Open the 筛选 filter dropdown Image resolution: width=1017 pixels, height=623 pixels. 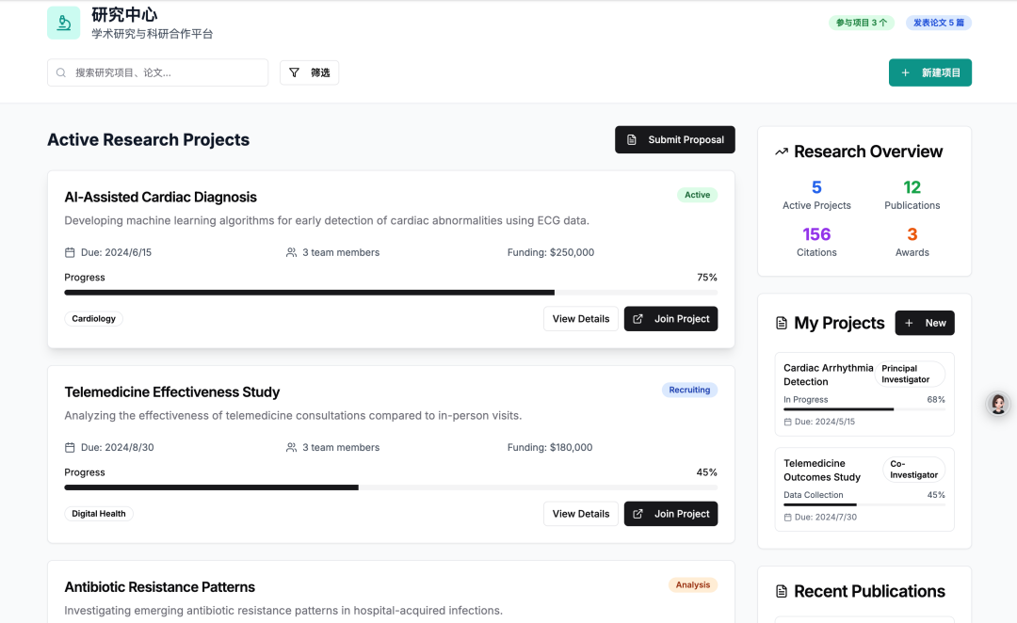(x=309, y=72)
